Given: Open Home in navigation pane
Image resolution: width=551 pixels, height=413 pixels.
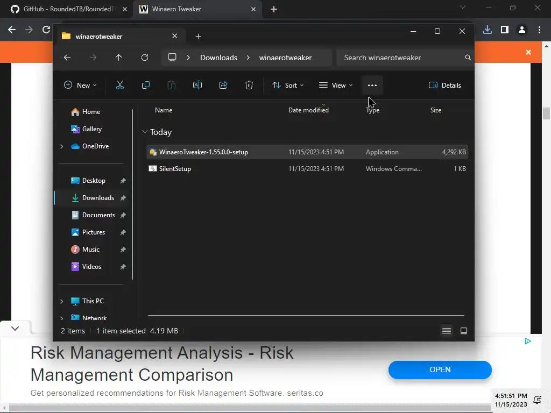Looking at the screenshot, I should tap(91, 112).
